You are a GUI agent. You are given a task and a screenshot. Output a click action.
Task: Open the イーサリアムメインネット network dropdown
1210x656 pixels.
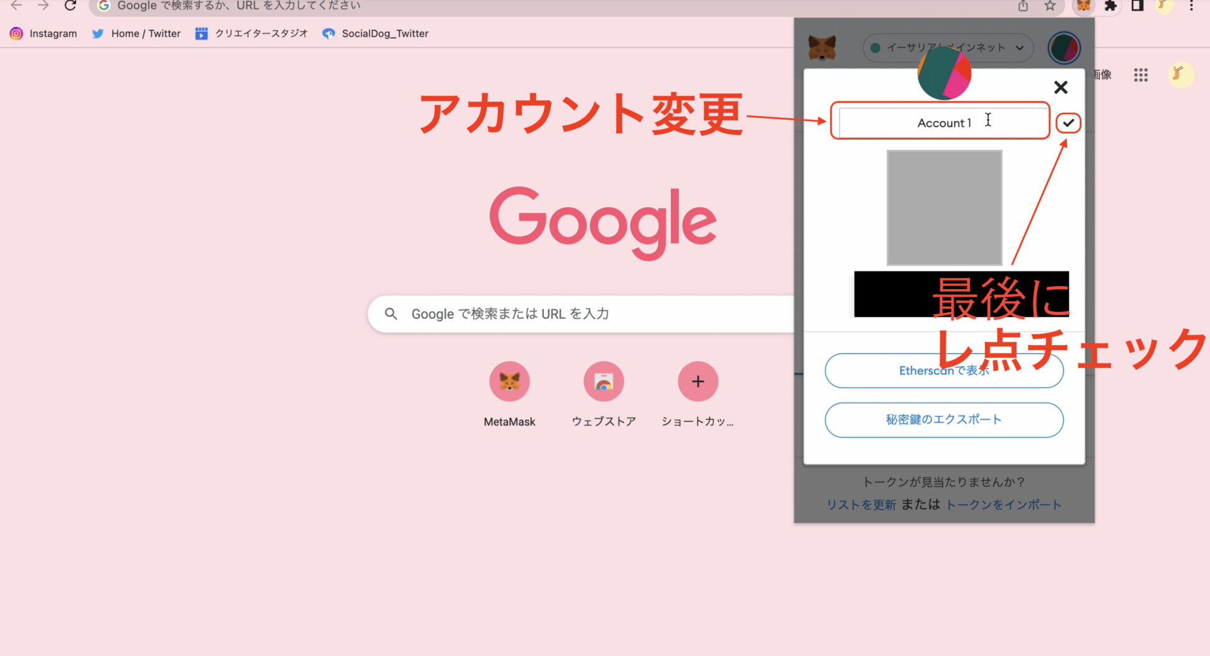948,48
